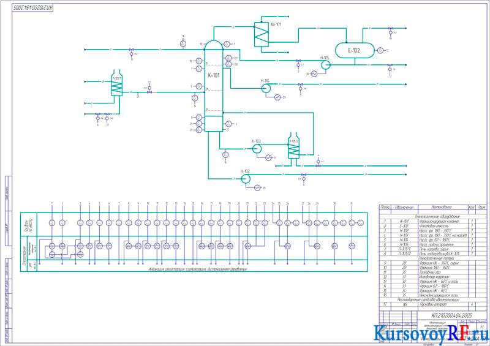The width and height of the screenshot is (490, 346).
Task: Select the K-101 label on the column
Action: pos(214,75)
